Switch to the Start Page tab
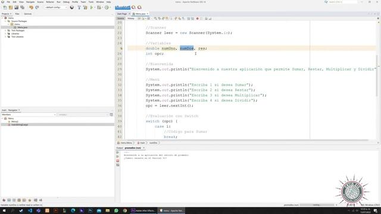The image size is (381, 214). tap(122, 14)
